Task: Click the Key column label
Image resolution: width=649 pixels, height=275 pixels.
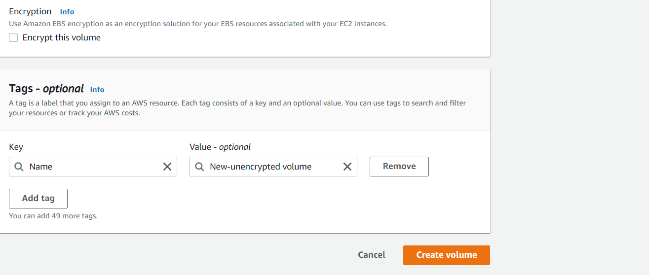Action: click(16, 147)
